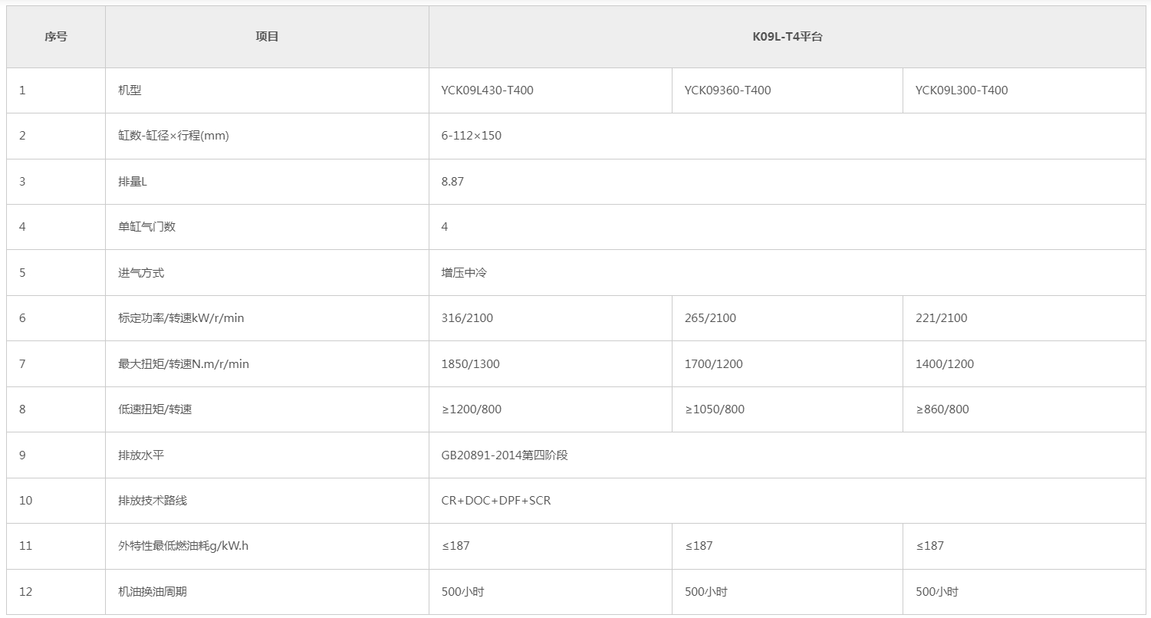Click model YCK09360-T400 cell
Screen dimensions: 1151x618
pyautogui.click(x=788, y=90)
